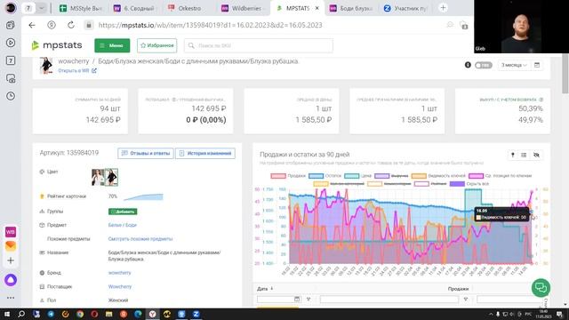Toggle Видимость ключей legend series
569x320 pixels.
438,176
